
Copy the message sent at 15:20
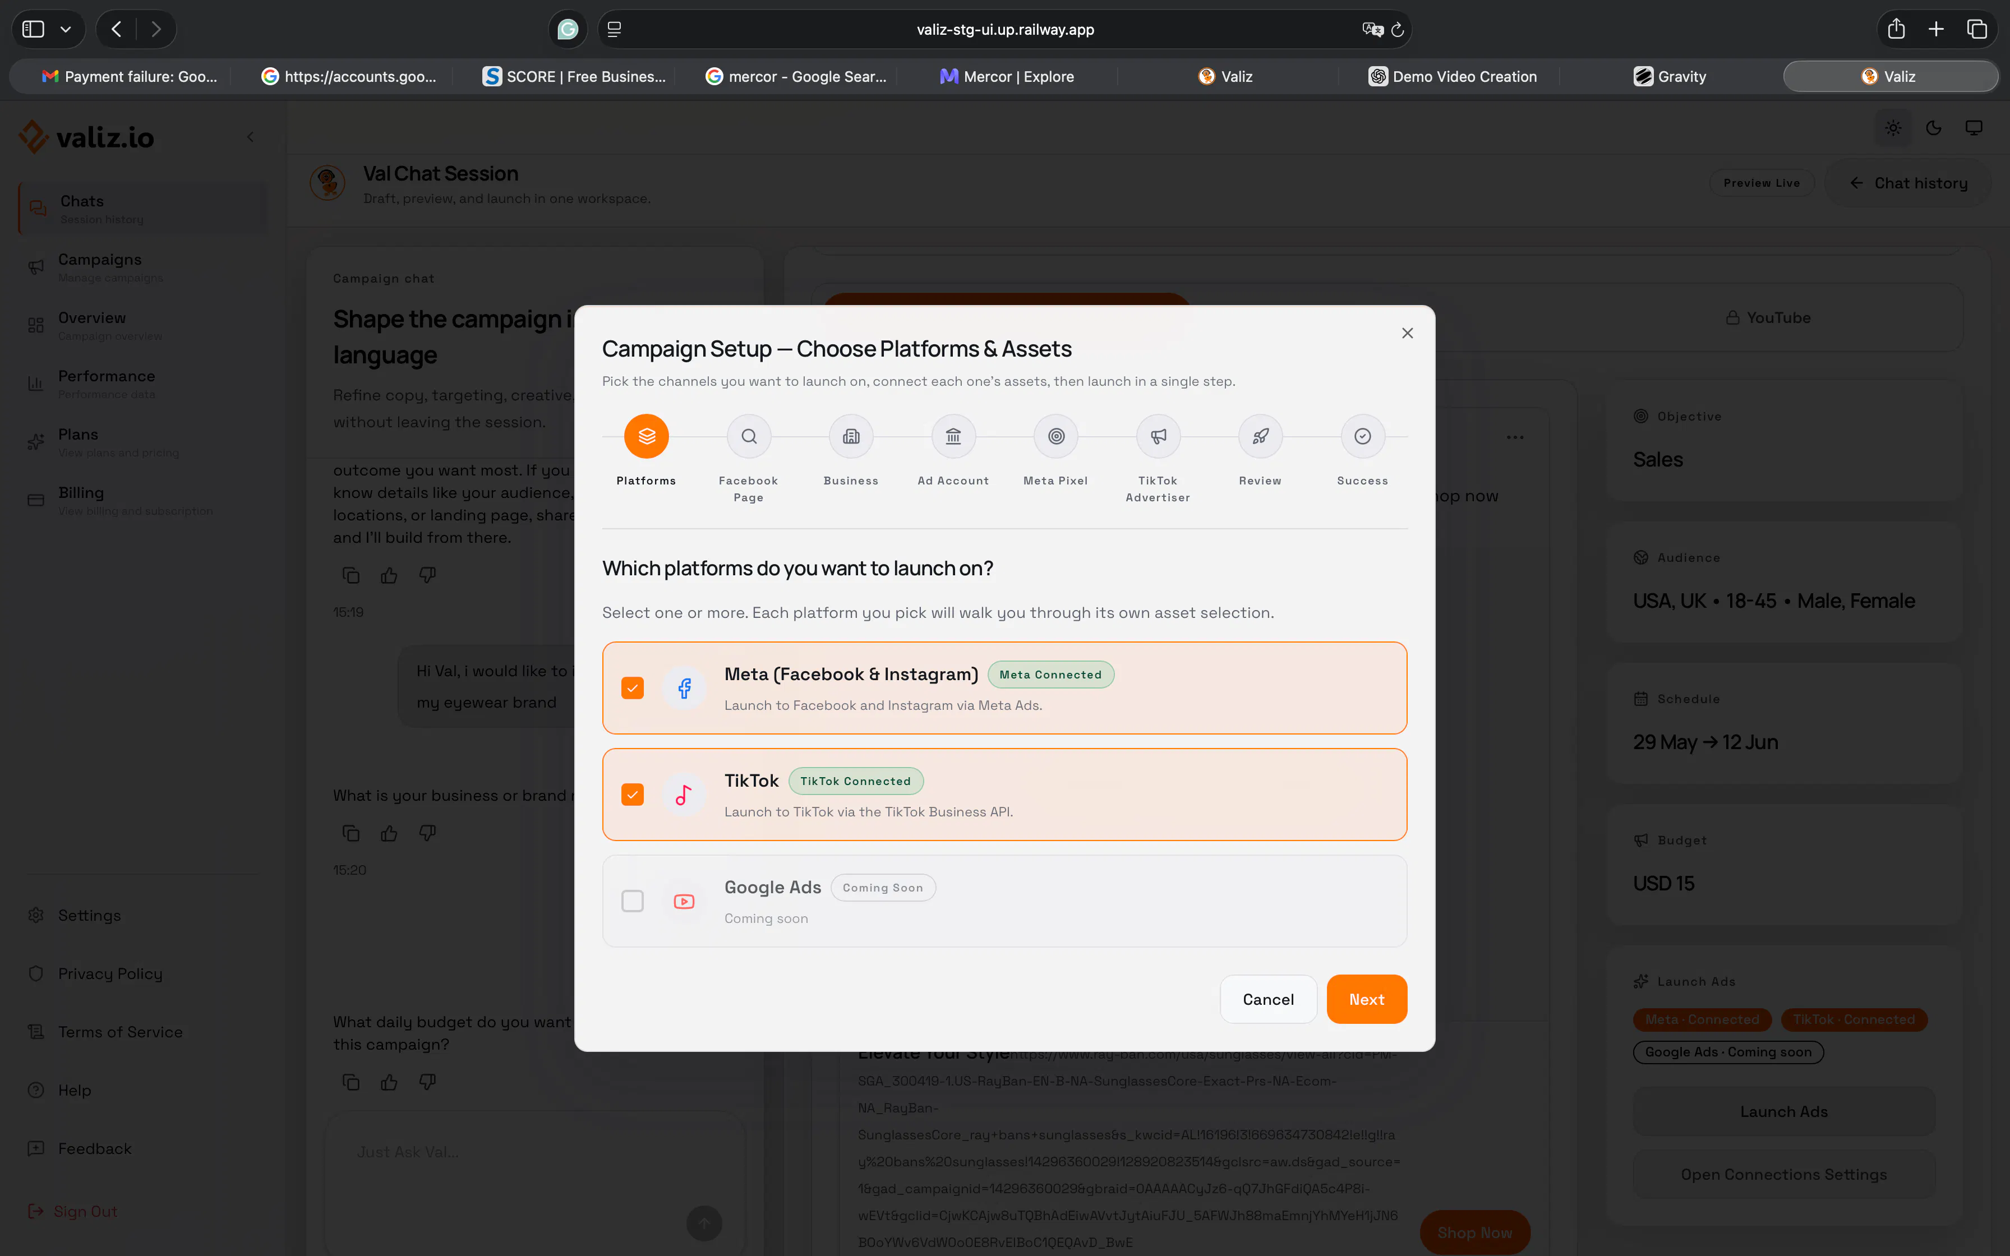coord(351,832)
